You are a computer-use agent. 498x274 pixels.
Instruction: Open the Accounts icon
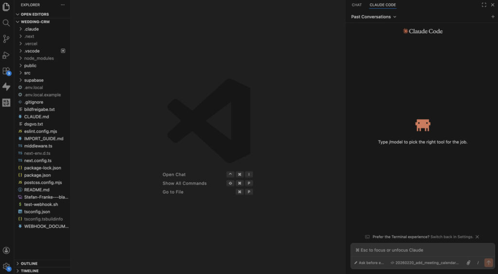6,251
